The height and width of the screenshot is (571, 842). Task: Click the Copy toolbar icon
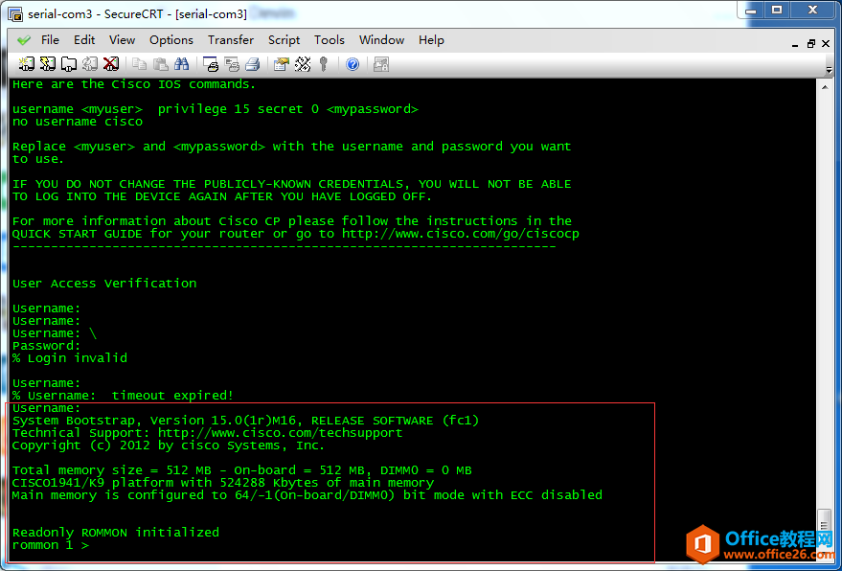(140, 64)
